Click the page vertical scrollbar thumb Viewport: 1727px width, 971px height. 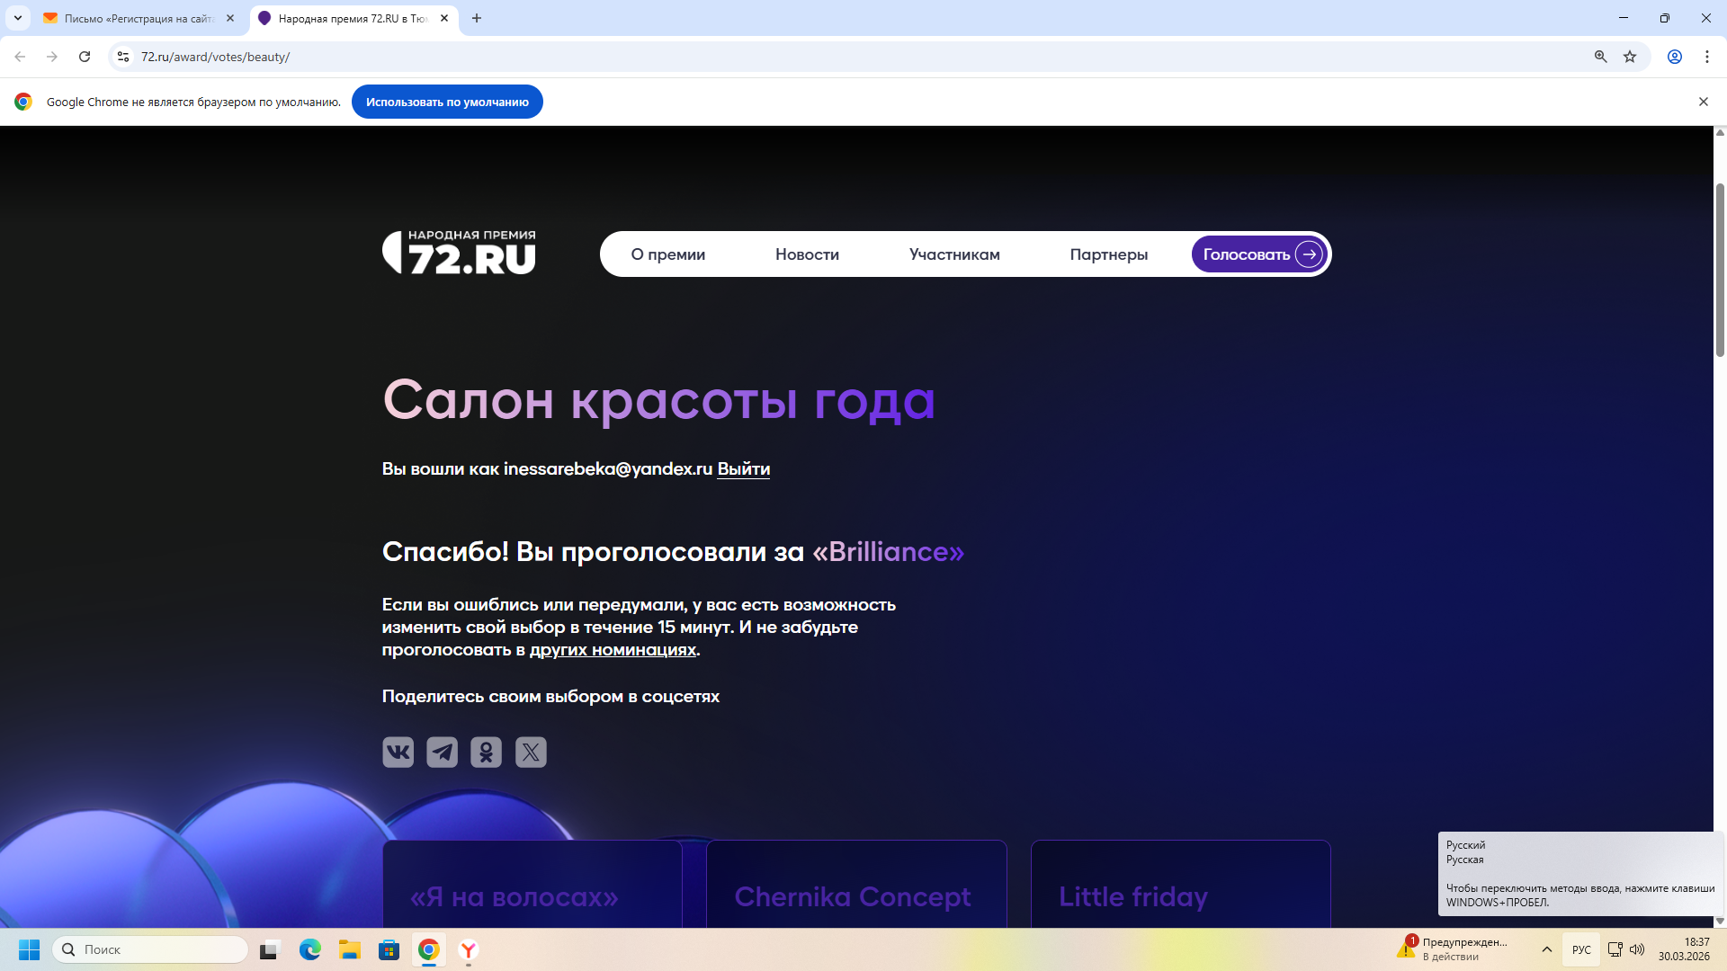coord(1720,270)
